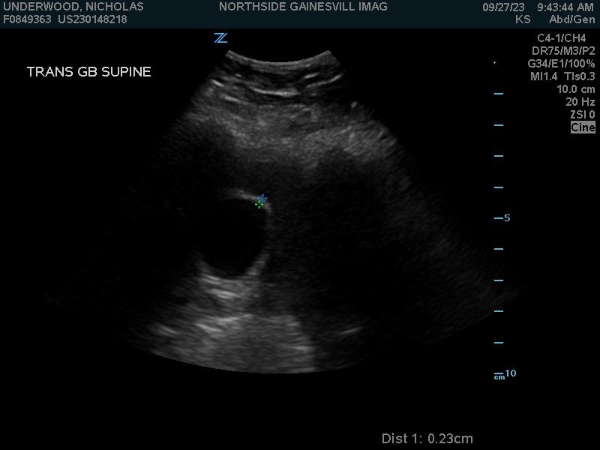
Task: Click the DR75/M3/P2 dynamic range setting
Action: click(x=563, y=51)
